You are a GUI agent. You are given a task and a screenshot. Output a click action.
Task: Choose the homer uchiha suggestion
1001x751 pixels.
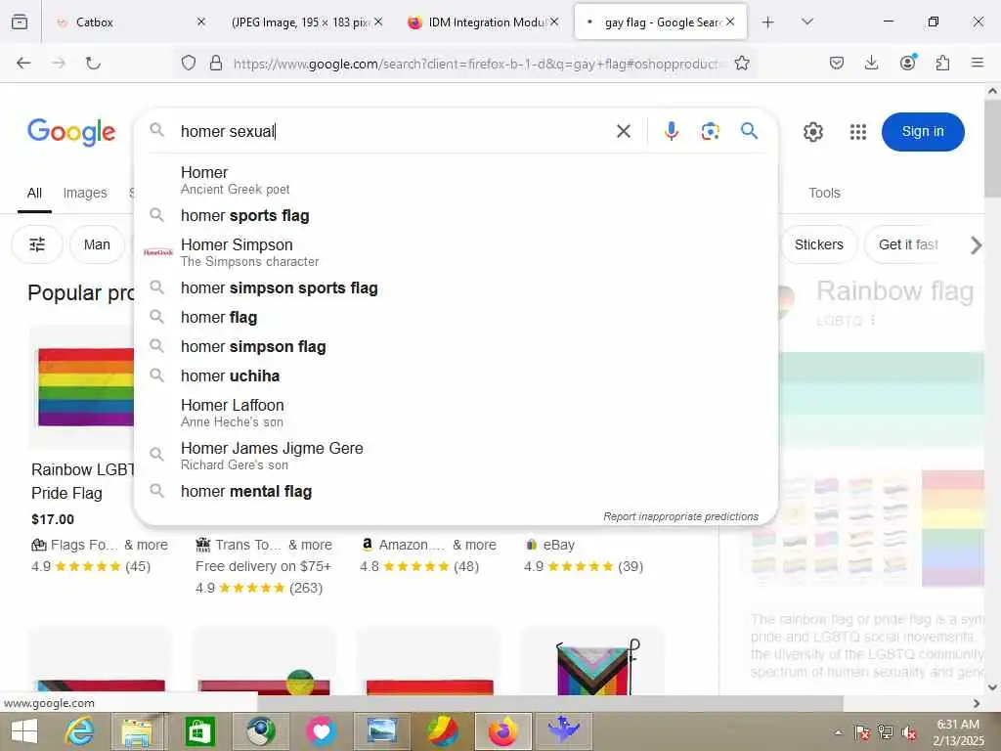click(x=456, y=376)
